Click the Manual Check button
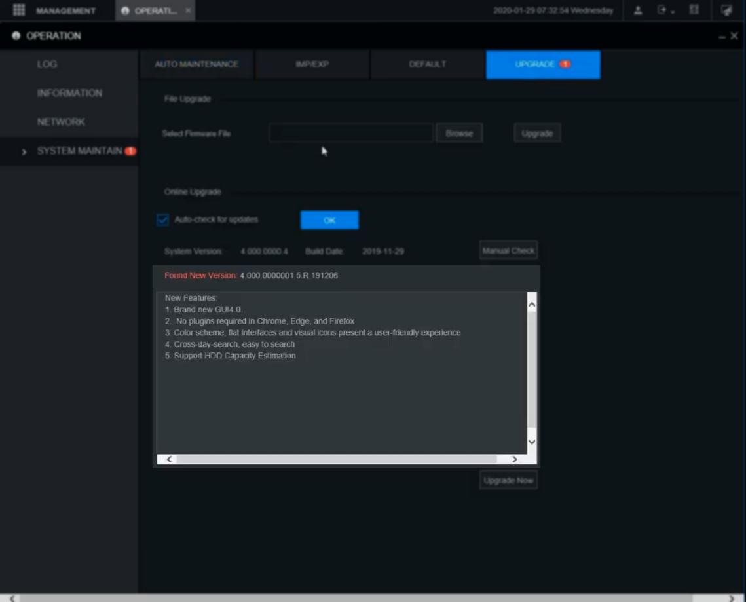 [508, 250]
